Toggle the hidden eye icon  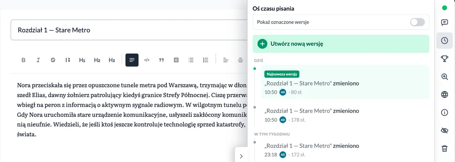pyautogui.click(x=444, y=131)
